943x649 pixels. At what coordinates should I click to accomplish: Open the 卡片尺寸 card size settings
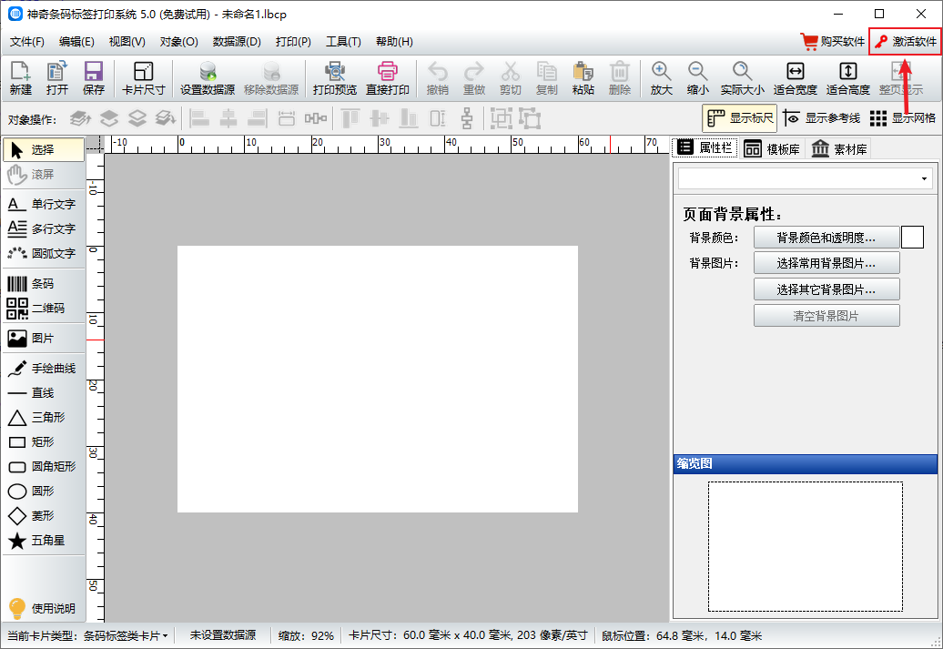[x=143, y=78]
